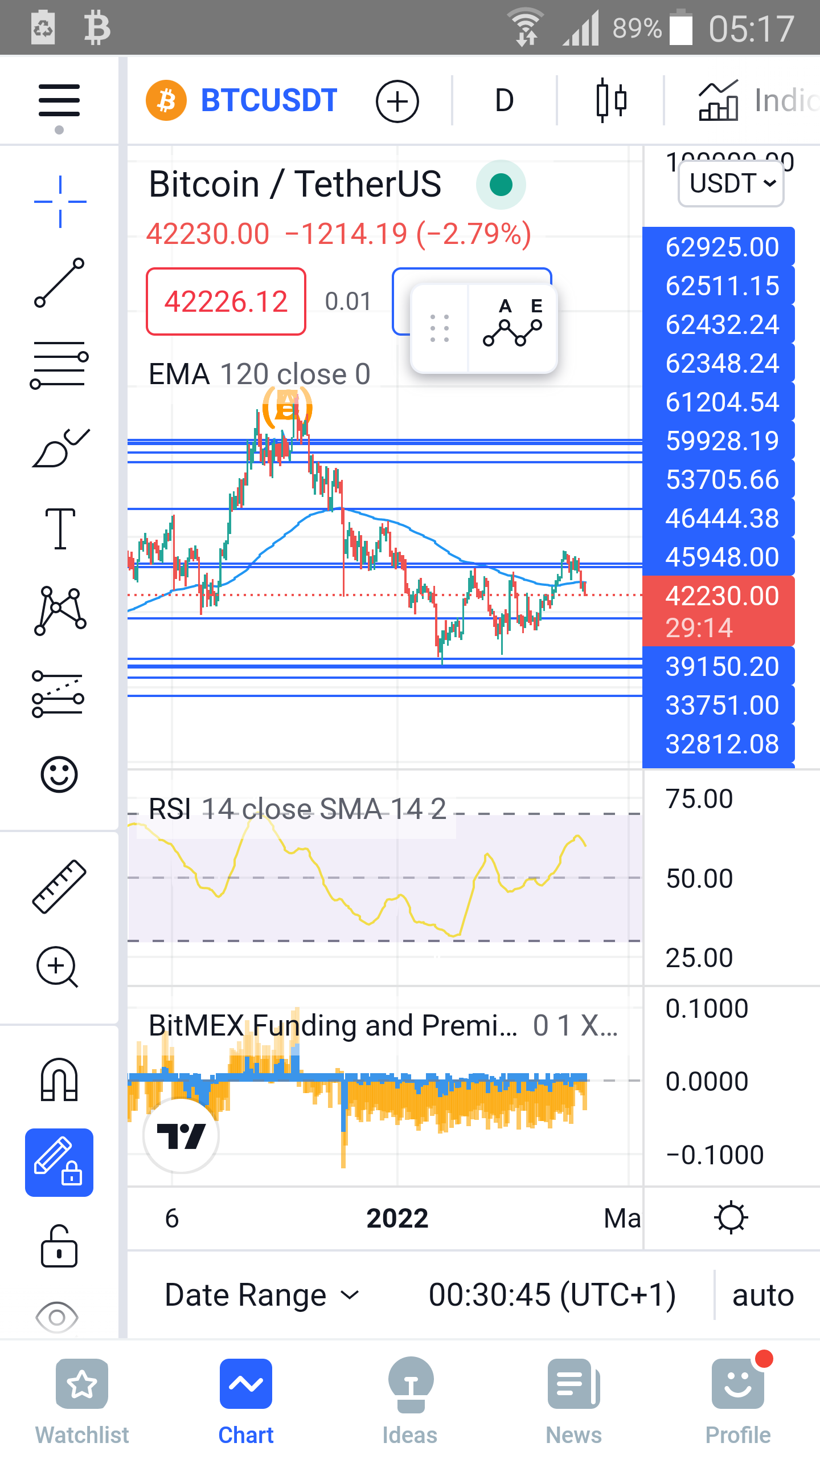This screenshot has height=1459, width=820.
Task: Toggle visibility of all drawings
Action: coord(57,1317)
